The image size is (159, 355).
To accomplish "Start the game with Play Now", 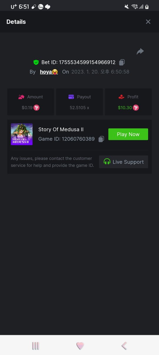I will [x=128, y=134].
